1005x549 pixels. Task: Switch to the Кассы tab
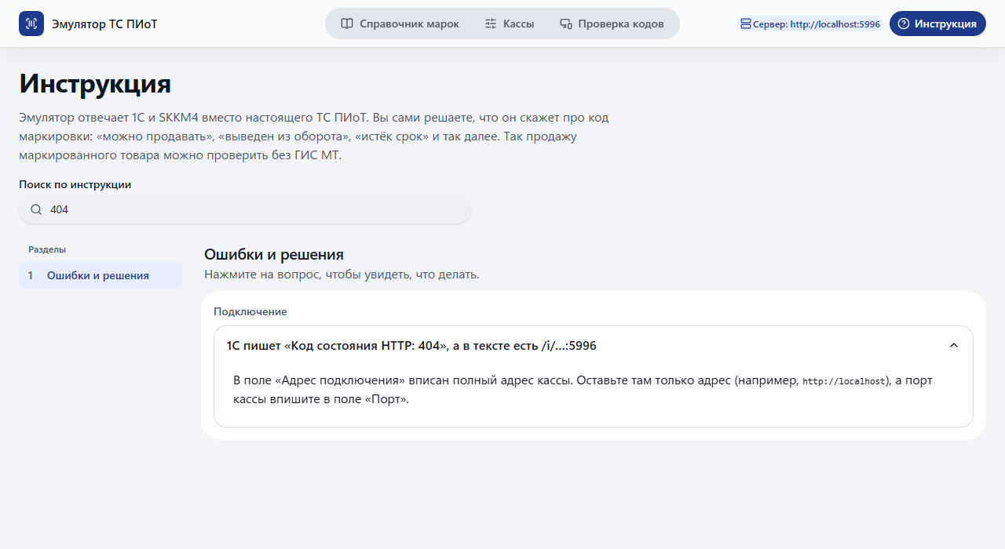pyautogui.click(x=510, y=24)
